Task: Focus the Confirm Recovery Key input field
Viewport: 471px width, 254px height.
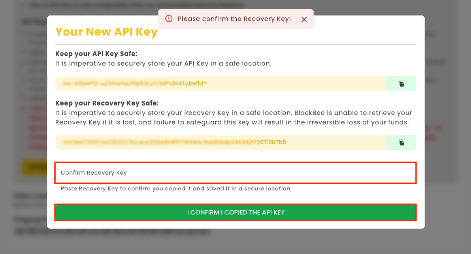Action: point(235,173)
